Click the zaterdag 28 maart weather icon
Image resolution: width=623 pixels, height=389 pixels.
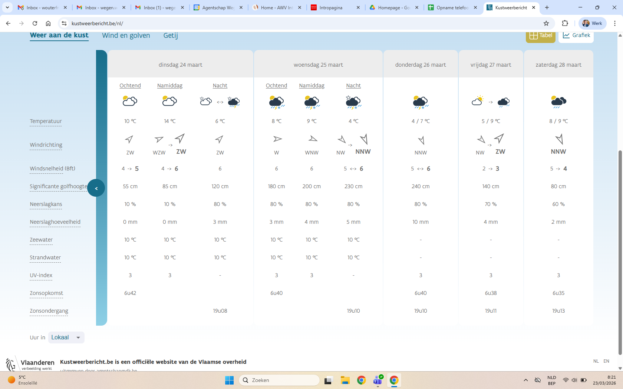tap(558, 101)
